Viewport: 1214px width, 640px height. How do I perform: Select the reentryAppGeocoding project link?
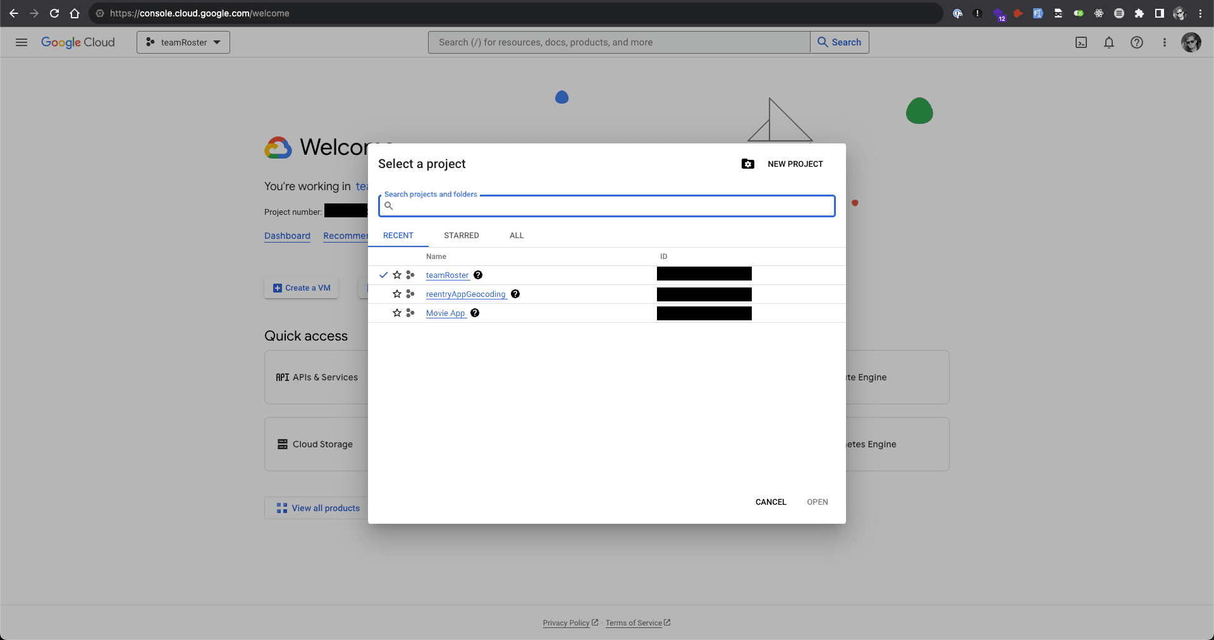click(x=466, y=294)
